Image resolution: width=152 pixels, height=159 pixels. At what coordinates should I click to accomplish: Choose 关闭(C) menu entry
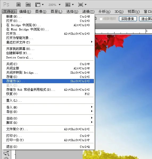[x=48, y=64]
